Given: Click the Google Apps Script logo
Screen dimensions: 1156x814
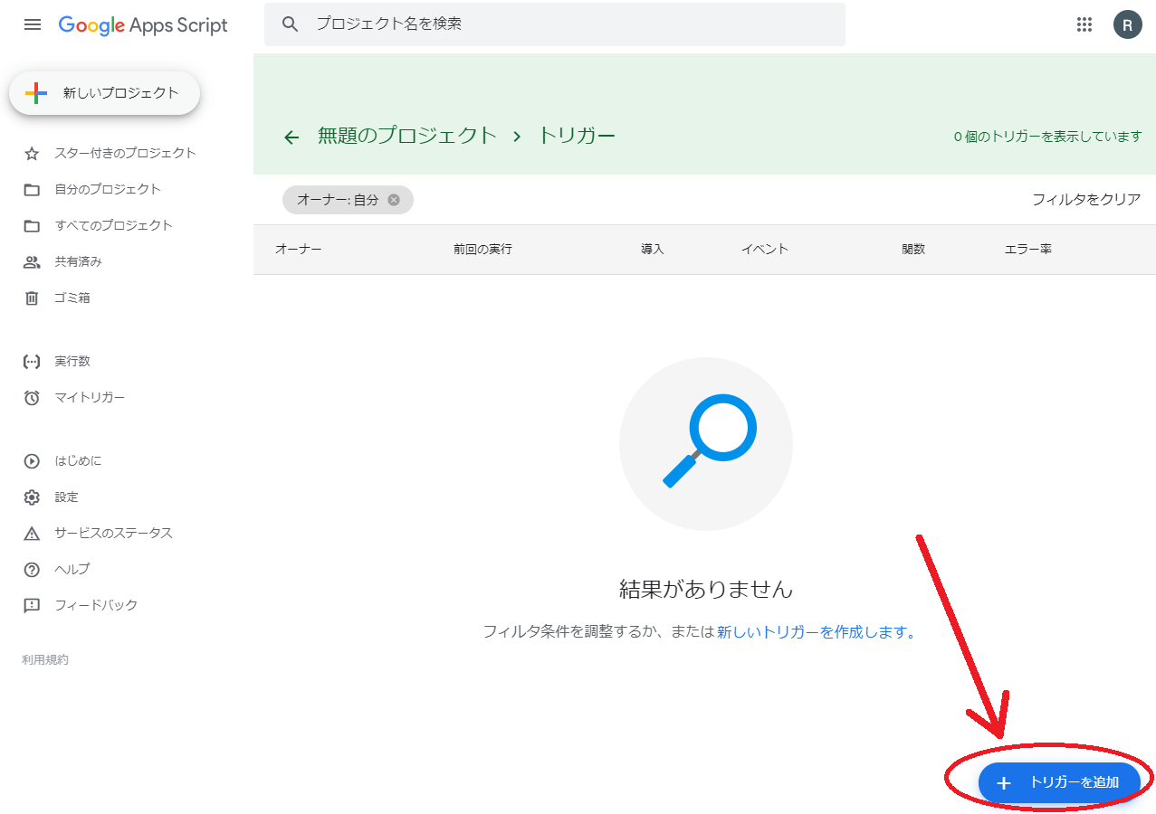Looking at the screenshot, I should pyautogui.click(x=143, y=25).
